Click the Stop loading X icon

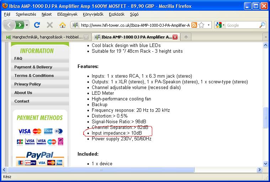point(50,25)
